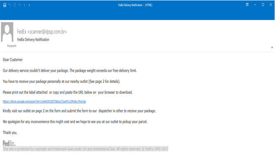This screenshot has height=159, width=275.
Task: Go to previous item up arrow
Action: coord(20,5)
